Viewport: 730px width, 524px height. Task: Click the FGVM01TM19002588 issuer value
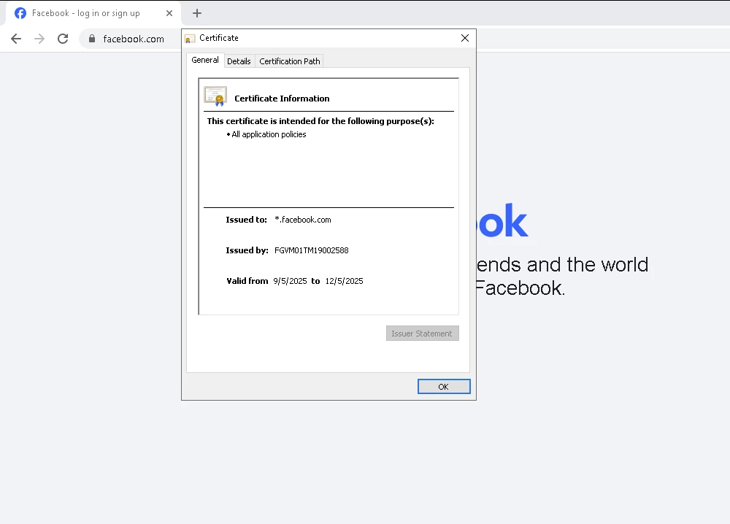pos(312,250)
